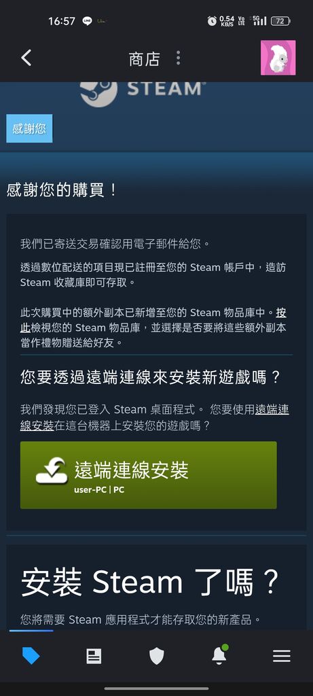
Task: Tap the 商店 header title
Action: (144, 58)
